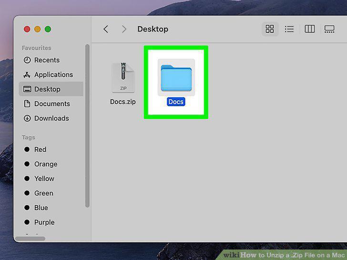Click the sidebar vertical scrollbar
Viewport: 347px width, 260px height.
click(x=87, y=126)
